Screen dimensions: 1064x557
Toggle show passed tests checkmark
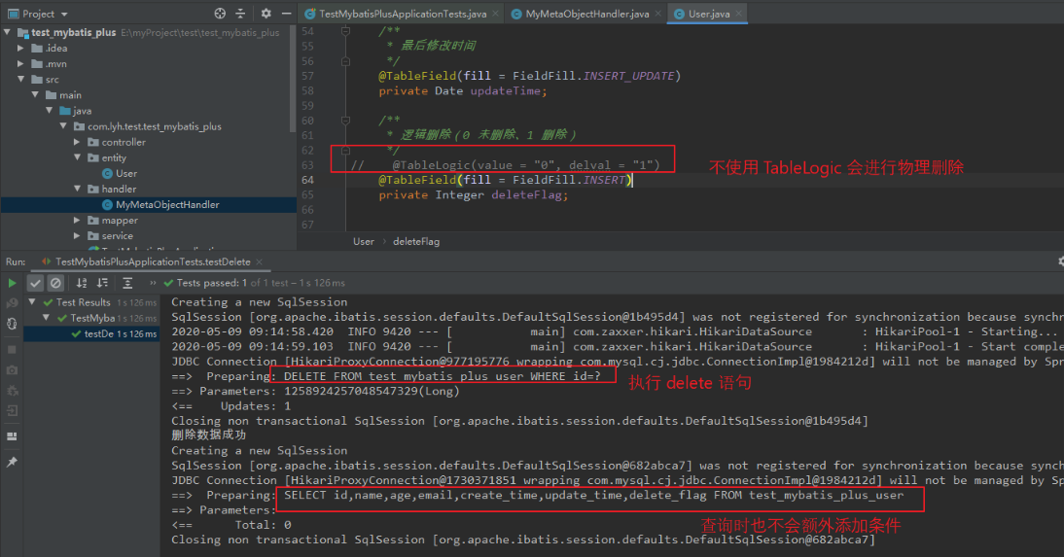click(x=35, y=283)
